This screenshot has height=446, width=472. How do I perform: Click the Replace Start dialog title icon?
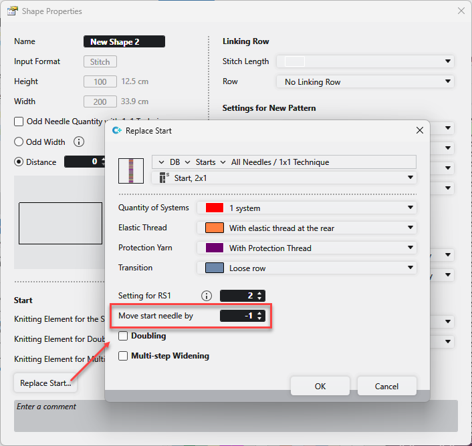pyautogui.click(x=116, y=131)
